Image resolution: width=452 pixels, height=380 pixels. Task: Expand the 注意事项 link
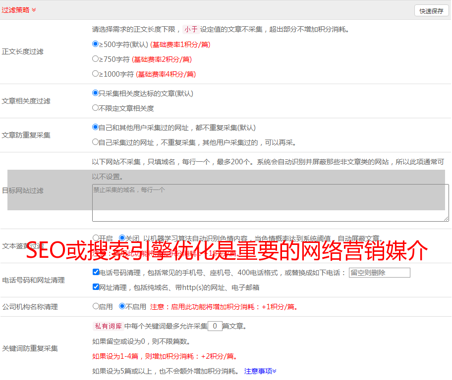[260, 371]
